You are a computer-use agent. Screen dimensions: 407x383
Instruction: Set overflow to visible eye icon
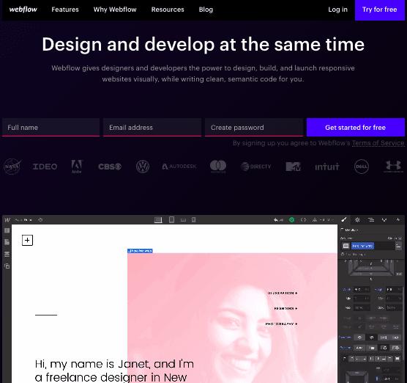[359, 338]
